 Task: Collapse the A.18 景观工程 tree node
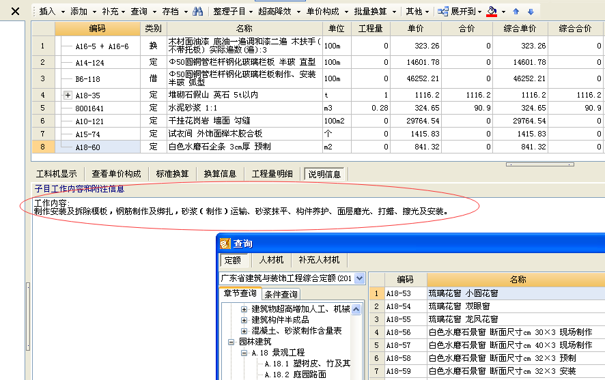pyautogui.click(x=244, y=353)
